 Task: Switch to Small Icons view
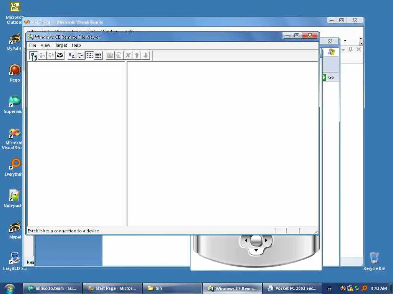coord(81,56)
